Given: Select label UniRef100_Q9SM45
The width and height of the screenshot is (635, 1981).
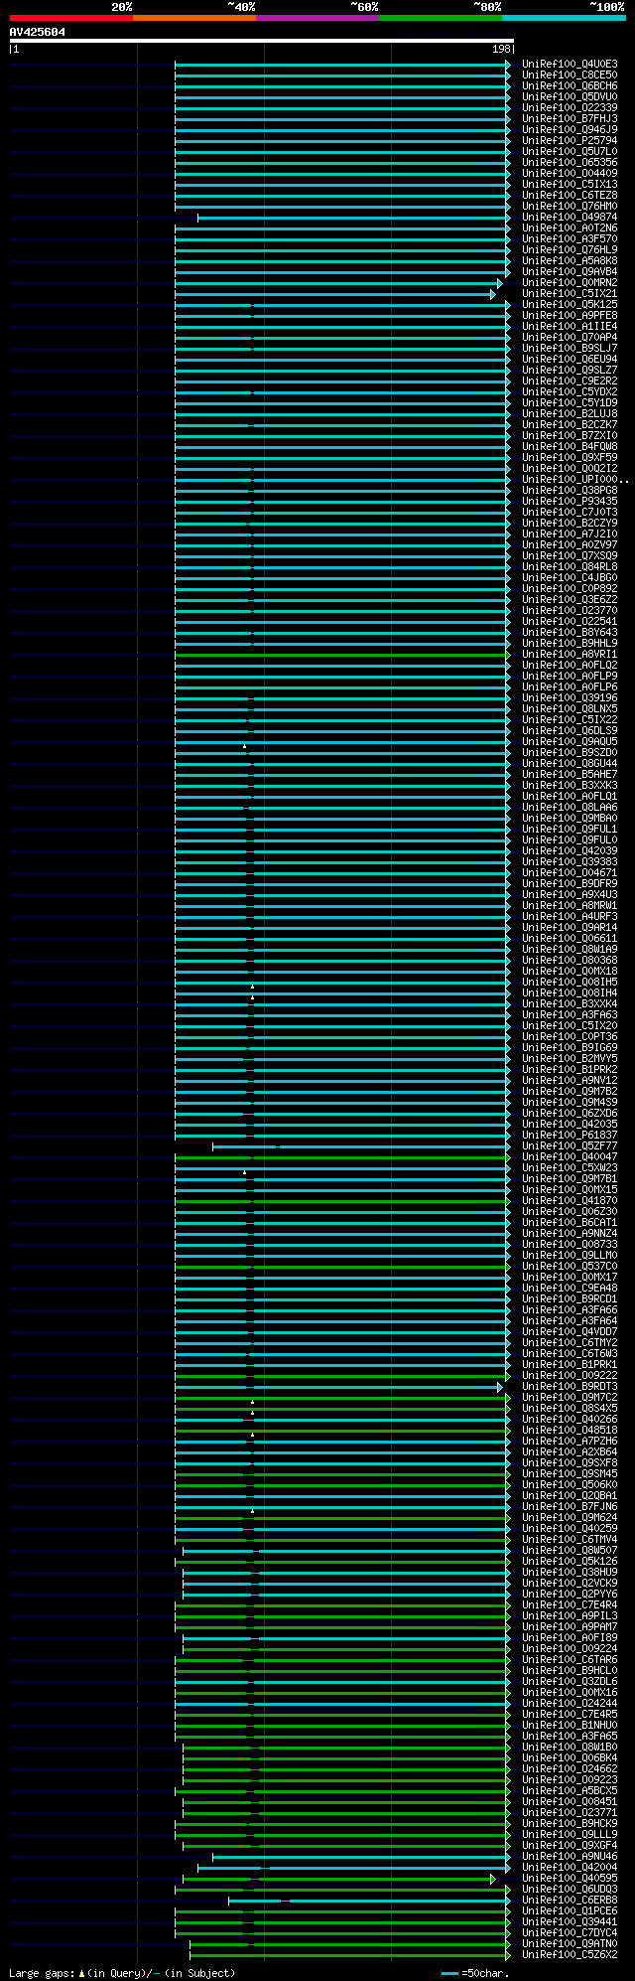Looking at the screenshot, I should tap(570, 1474).
